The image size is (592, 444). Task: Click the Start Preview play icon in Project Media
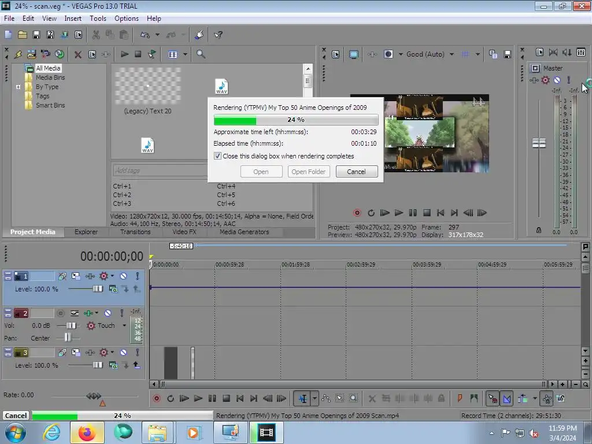(x=124, y=54)
